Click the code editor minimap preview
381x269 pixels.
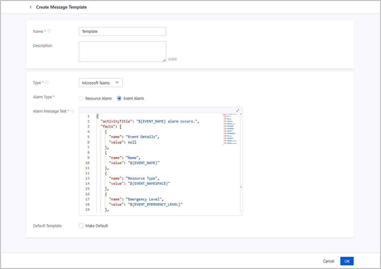(x=231, y=129)
